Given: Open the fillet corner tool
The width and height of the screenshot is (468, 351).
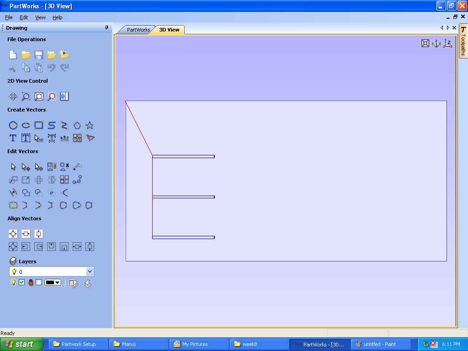Looking at the screenshot, I should coord(64,192).
